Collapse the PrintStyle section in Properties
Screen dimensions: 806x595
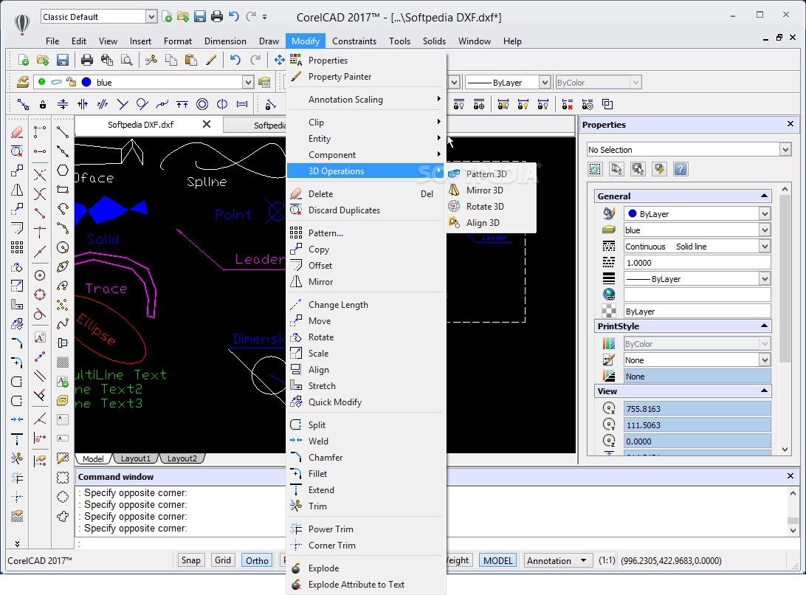coord(764,326)
